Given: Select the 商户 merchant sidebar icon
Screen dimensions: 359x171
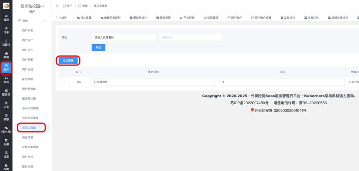Looking at the screenshot, I should click(x=6, y=67).
